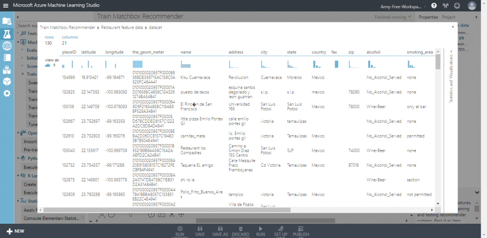Screen dimensions: 487x238
Task: View as histogram icon
Action: coord(48,65)
